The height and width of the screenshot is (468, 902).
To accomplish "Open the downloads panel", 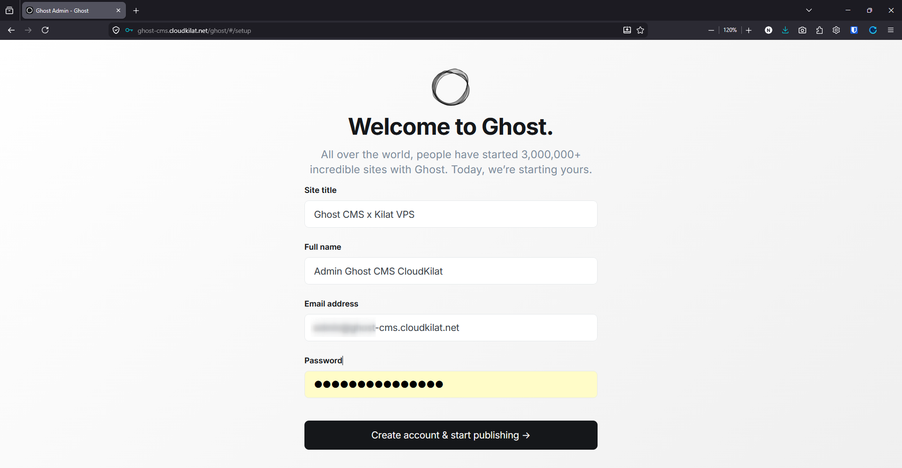I will coord(785,30).
